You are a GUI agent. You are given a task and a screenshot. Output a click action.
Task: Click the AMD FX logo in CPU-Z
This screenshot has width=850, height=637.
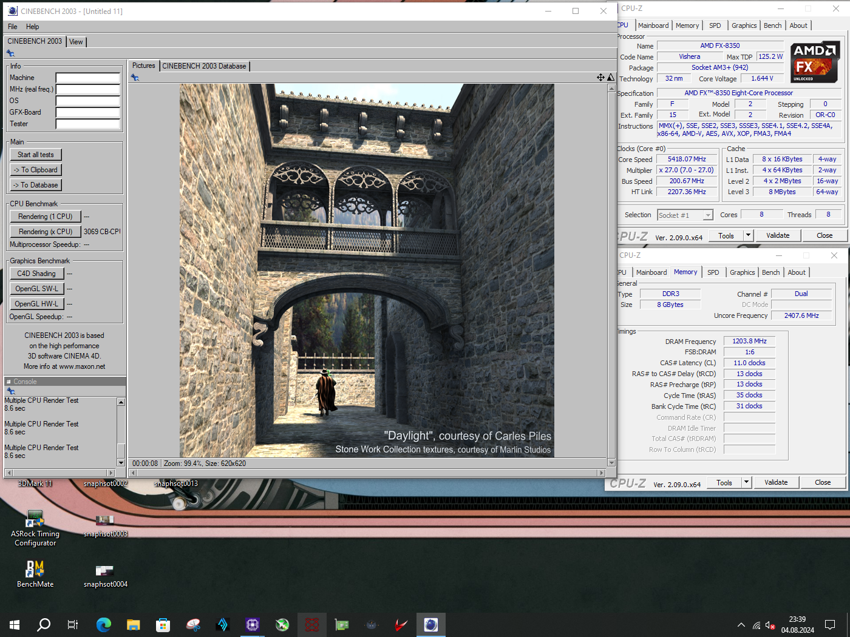click(815, 62)
